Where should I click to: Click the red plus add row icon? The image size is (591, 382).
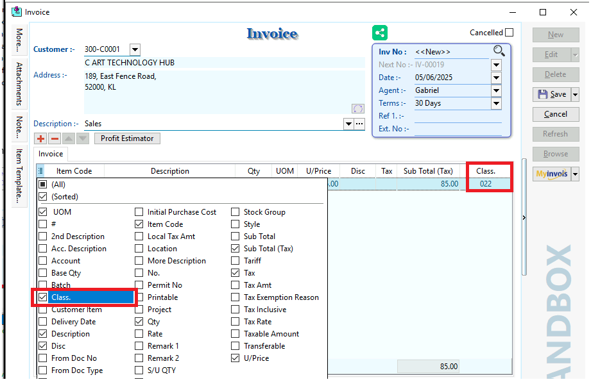pos(41,138)
